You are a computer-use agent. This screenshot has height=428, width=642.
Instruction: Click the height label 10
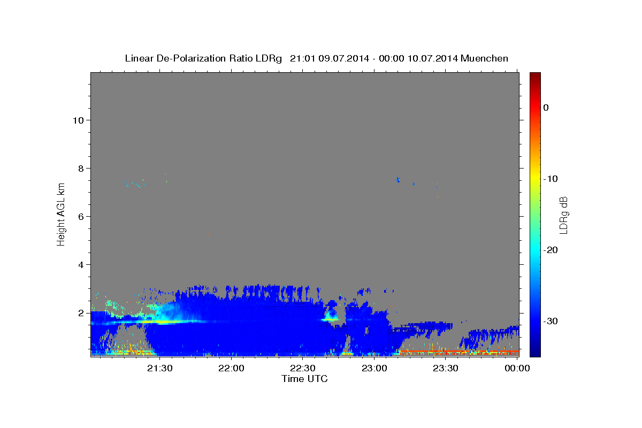(78, 120)
